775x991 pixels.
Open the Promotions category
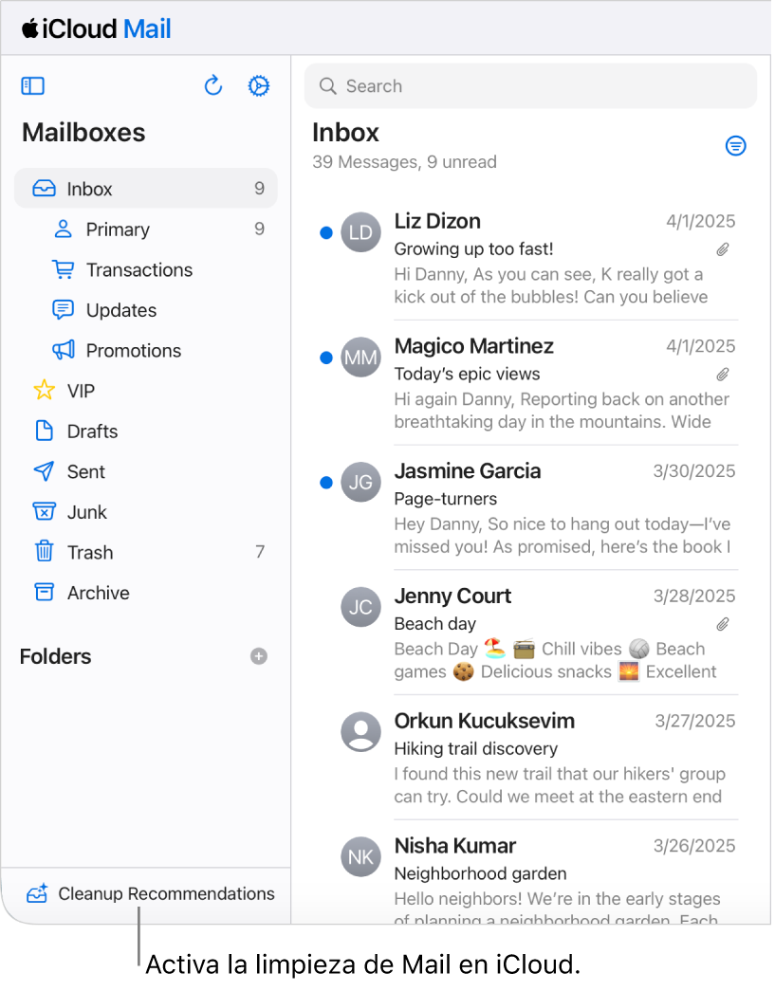click(146, 350)
